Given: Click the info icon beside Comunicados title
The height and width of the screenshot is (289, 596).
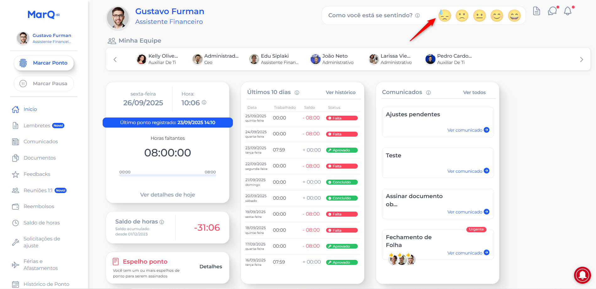Looking at the screenshot, I should click(428, 92).
